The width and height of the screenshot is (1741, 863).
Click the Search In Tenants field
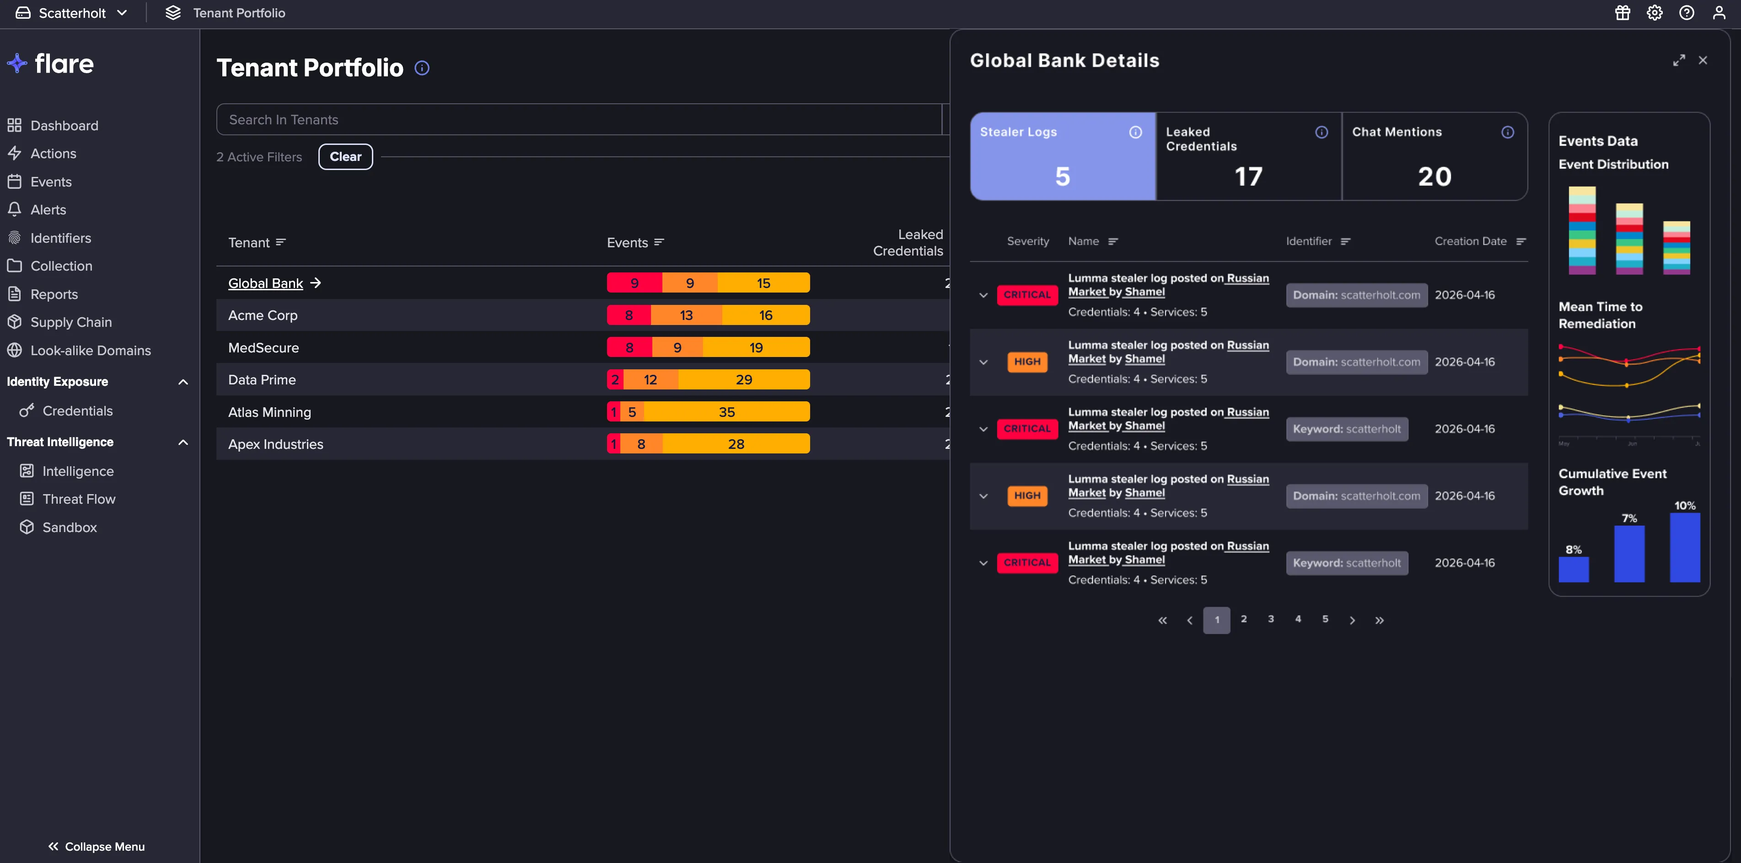[x=579, y=119]
